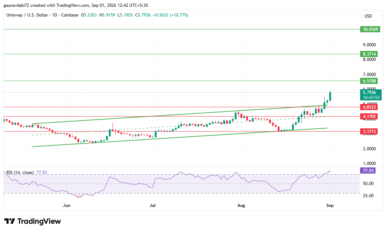Screen dimensions: 387x232
Task: Click the open value O5.2303
Action: (89, 15)
